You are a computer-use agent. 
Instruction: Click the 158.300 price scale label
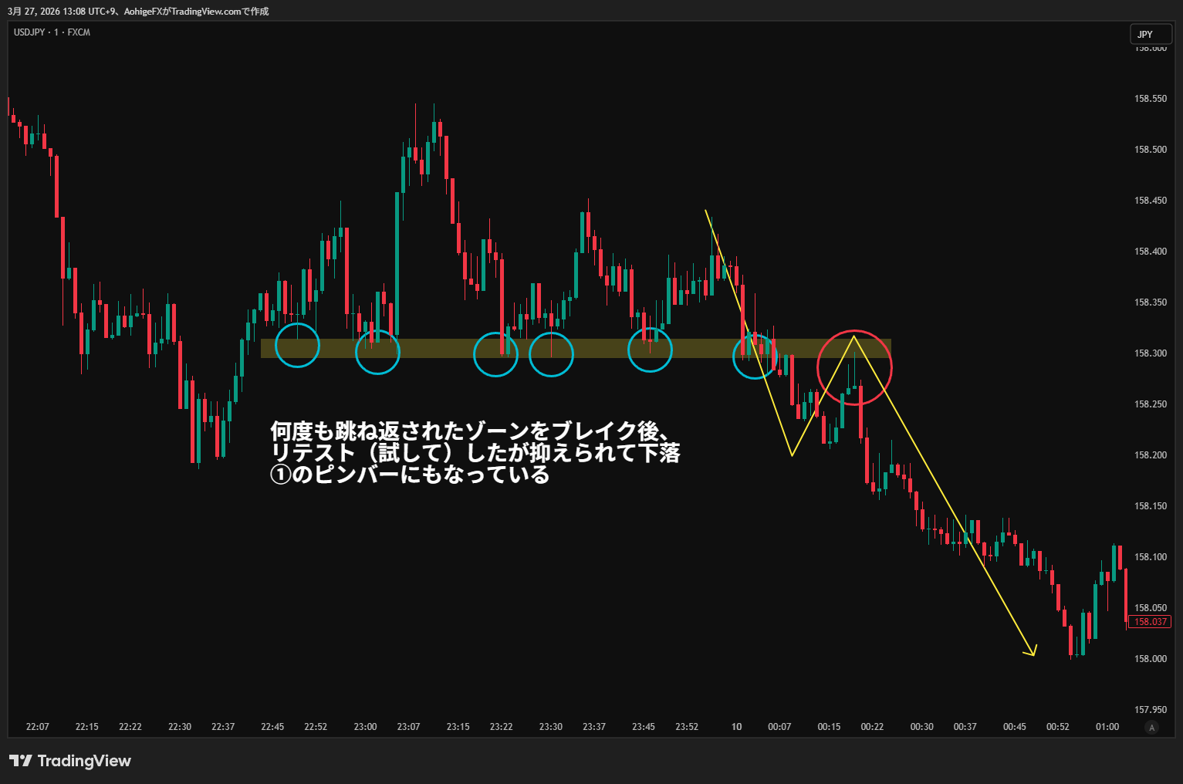pyautogui.click(x=1150, y=353)
